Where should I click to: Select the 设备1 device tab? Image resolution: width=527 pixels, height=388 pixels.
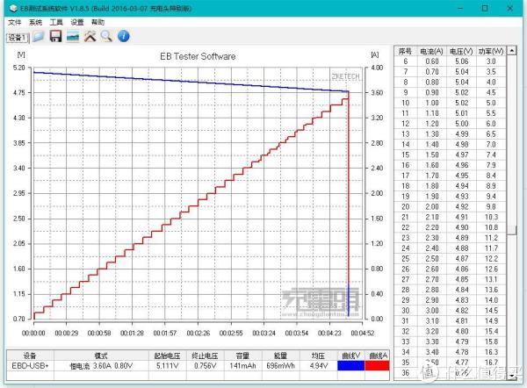(x=18, y=38)
